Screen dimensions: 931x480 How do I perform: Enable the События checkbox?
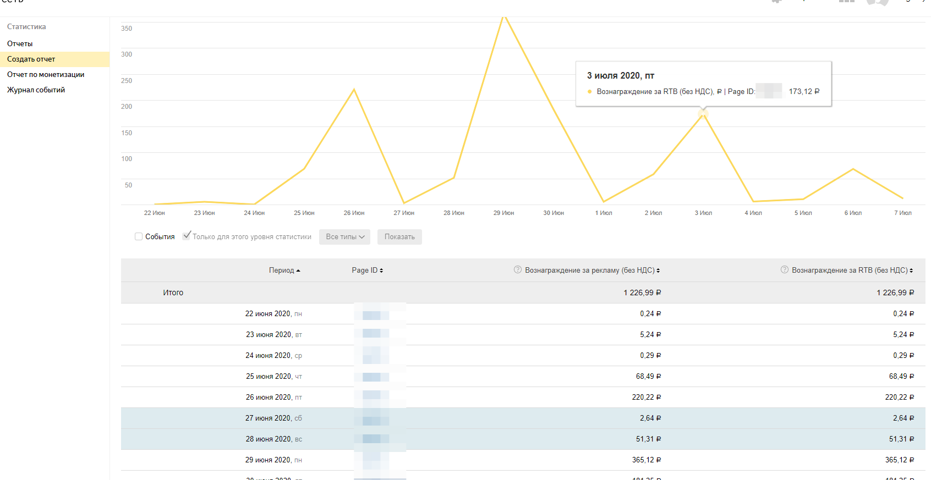[139, 236]
